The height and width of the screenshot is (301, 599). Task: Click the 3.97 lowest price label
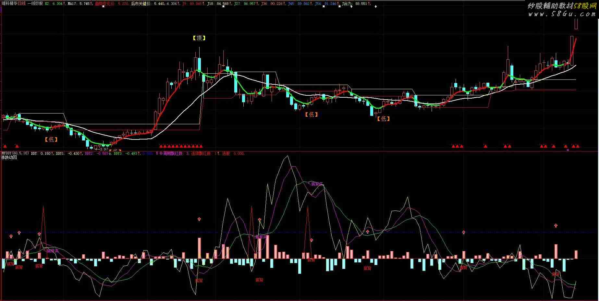[104, 149]
